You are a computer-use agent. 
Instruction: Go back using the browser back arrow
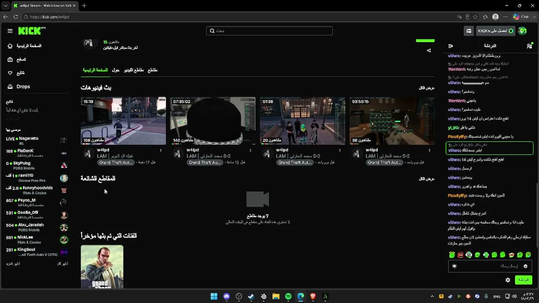coord(5,17)
